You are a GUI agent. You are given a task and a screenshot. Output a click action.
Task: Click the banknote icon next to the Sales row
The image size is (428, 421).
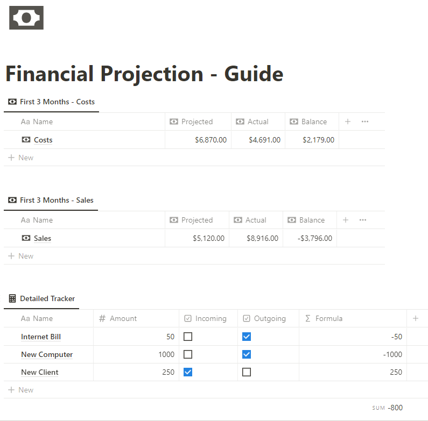[26, 238]
